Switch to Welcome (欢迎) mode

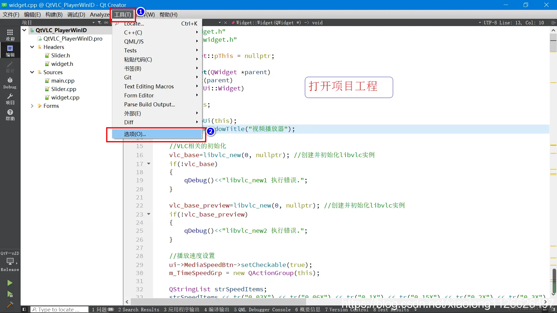[10, 35]
